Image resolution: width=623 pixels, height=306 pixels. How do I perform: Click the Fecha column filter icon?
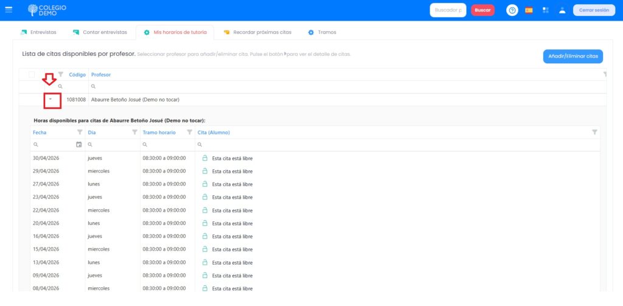click(x=80, y=132)
